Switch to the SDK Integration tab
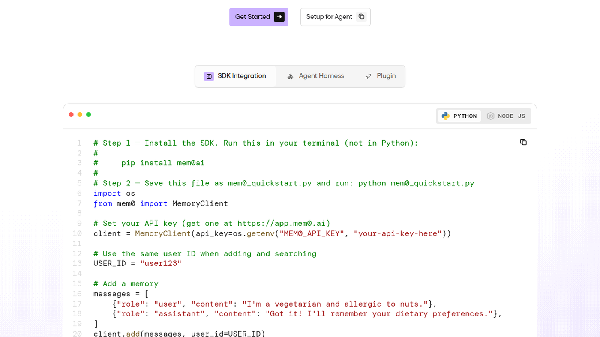Screen dimensions: 600x337 [235, 76]
